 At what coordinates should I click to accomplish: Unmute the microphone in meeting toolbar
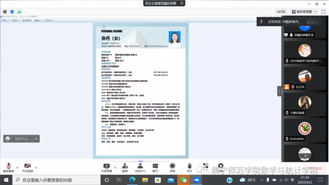(9, 167)
